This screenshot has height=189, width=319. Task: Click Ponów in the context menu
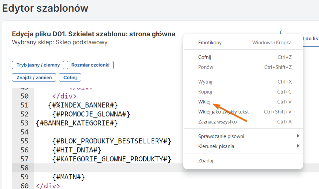(x=206, y=67)
